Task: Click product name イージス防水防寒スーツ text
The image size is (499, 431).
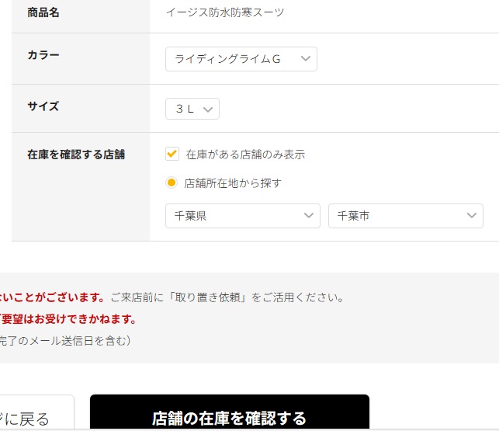Action: tap(225, 12)
